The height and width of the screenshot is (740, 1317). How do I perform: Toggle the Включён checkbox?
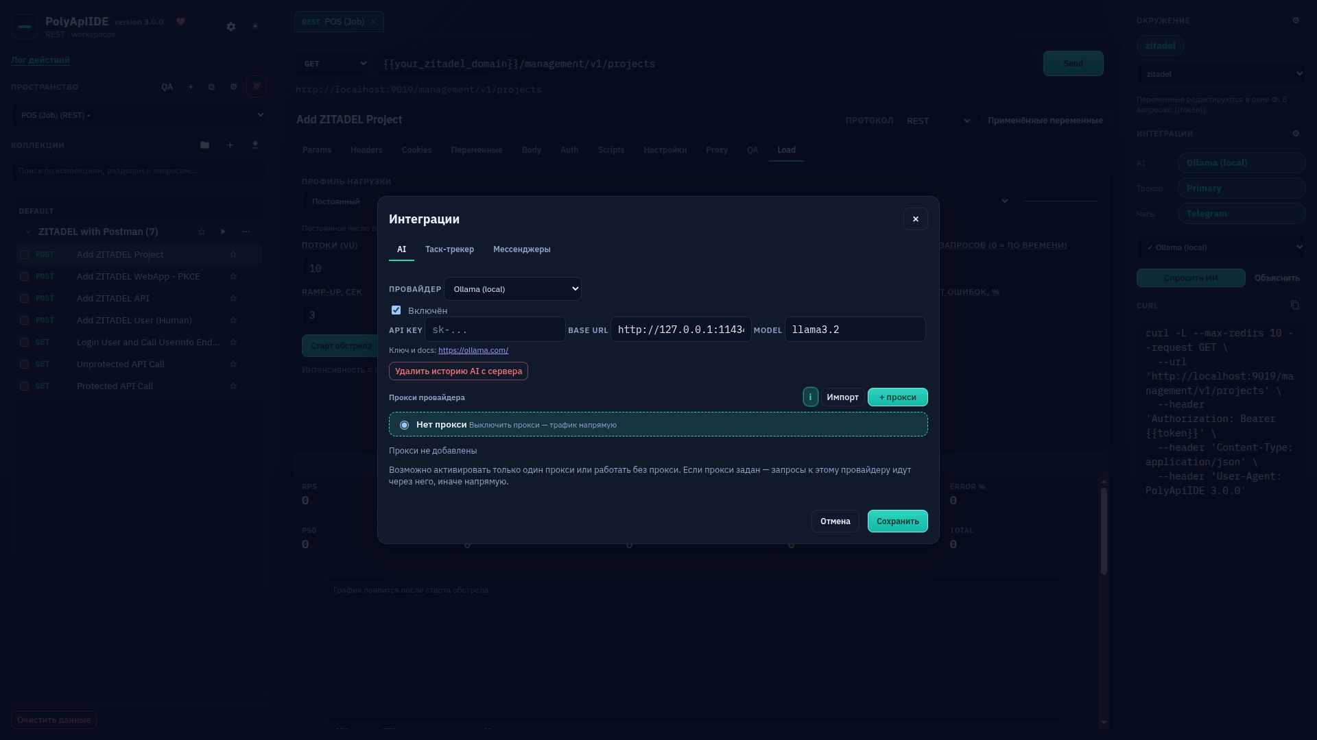pos(396,310)
